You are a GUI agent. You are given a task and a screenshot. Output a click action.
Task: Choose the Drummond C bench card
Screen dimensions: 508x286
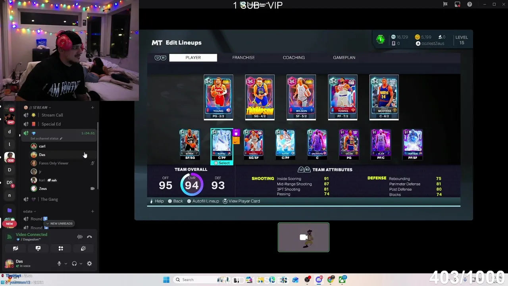(x=317, y=145)
